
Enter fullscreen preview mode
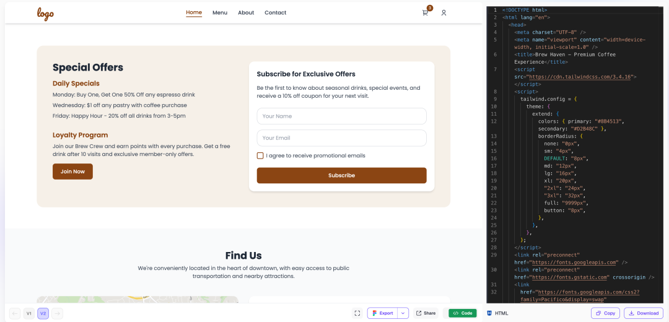[x=357, y=313]
